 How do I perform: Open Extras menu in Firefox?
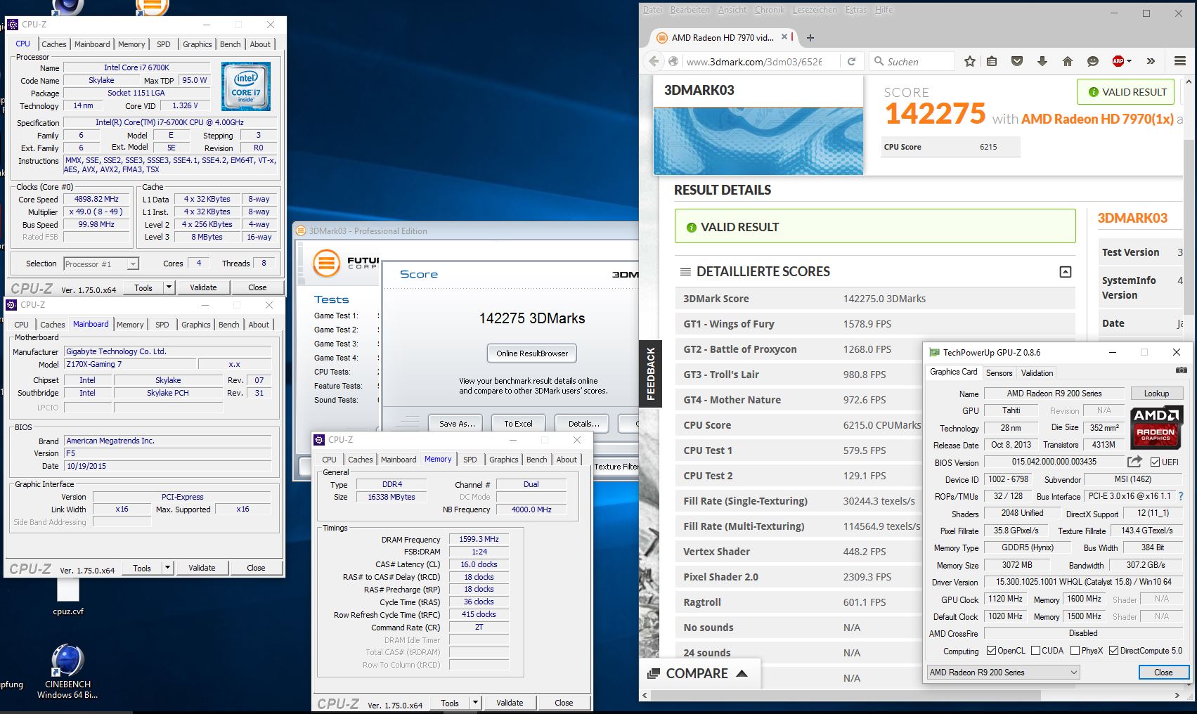pyautogui.click(x=856, y=10)
